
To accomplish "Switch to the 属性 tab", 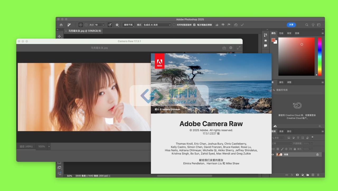I will pos(281,82).
